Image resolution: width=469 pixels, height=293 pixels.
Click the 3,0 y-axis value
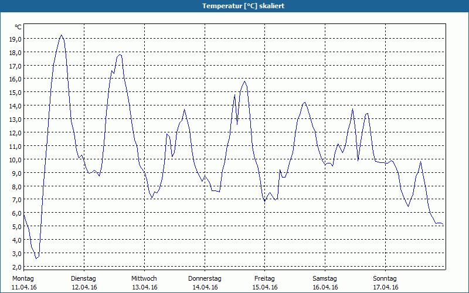click(17, 253)
